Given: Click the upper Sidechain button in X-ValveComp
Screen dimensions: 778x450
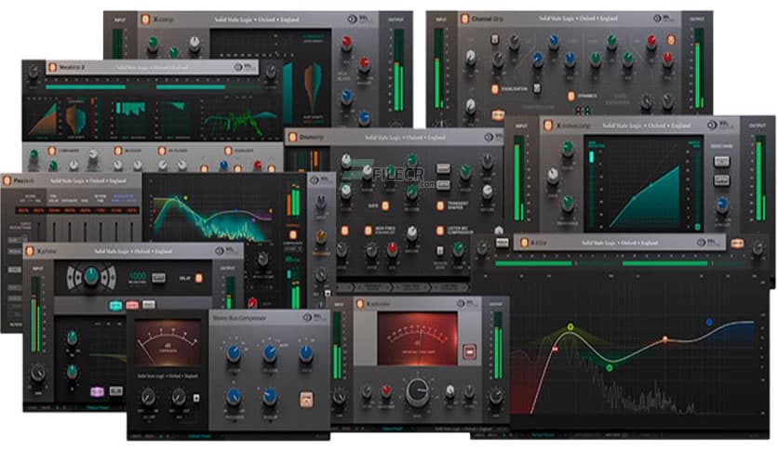Looking at the screenshot, I should point(721,161).
